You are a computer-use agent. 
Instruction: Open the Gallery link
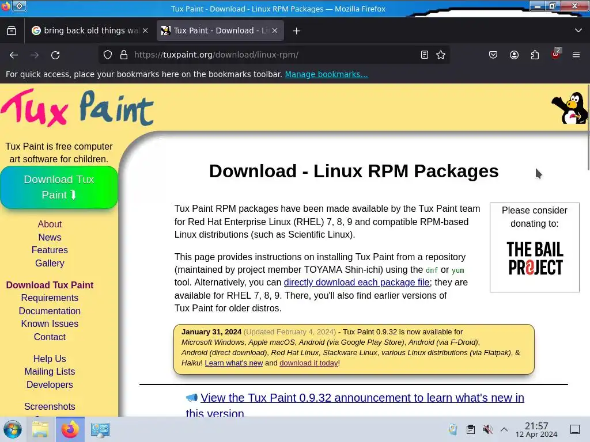click(x=50, y=263)
